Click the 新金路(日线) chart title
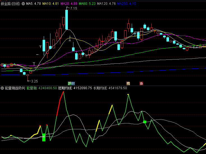Screen dimensions: 206x154 (11, 3)
